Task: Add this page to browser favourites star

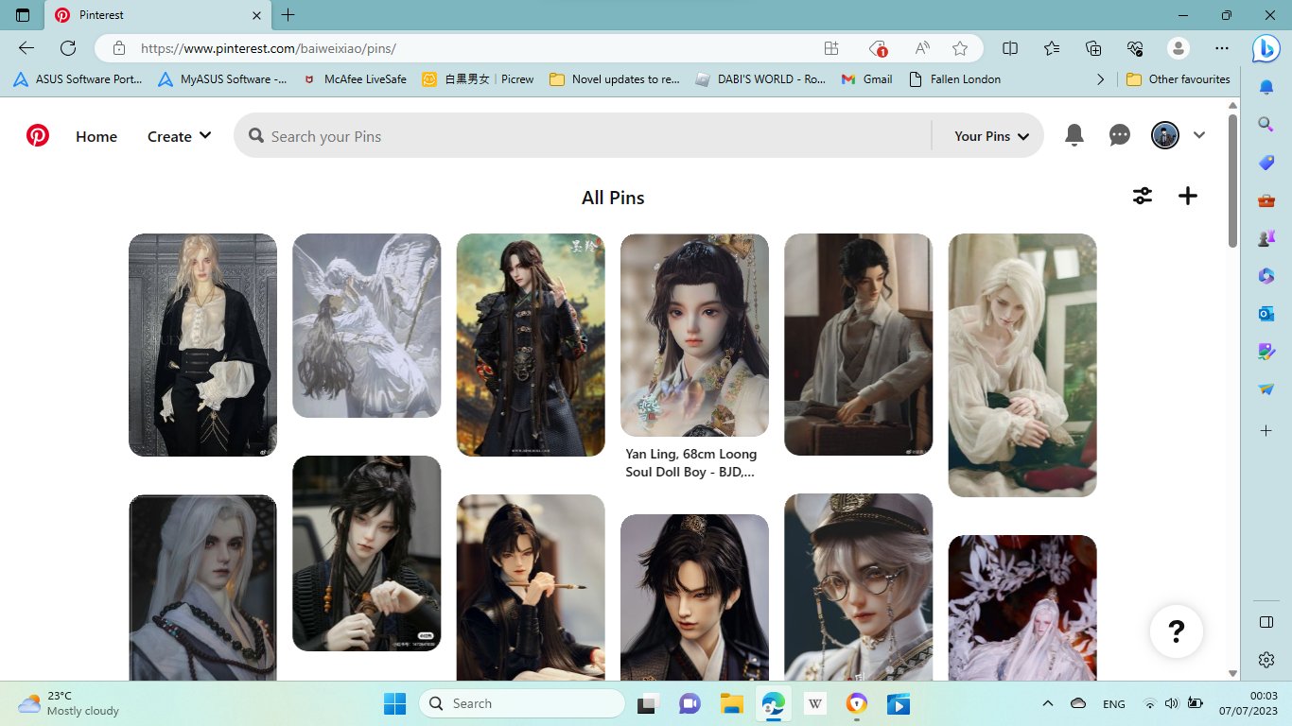Action: pos(960,48)
